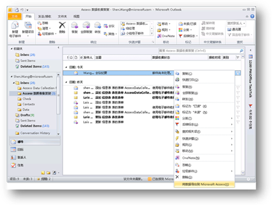Choose OneNote in the context menu
Screen dimensions: 272x205
[205, 158]
